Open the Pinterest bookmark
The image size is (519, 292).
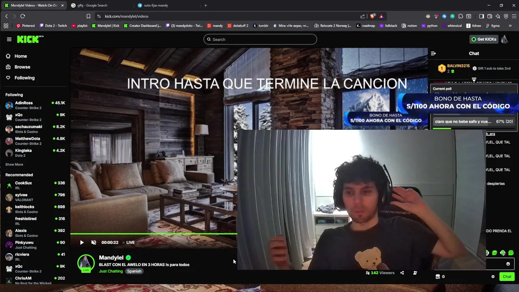pos(25,26)
